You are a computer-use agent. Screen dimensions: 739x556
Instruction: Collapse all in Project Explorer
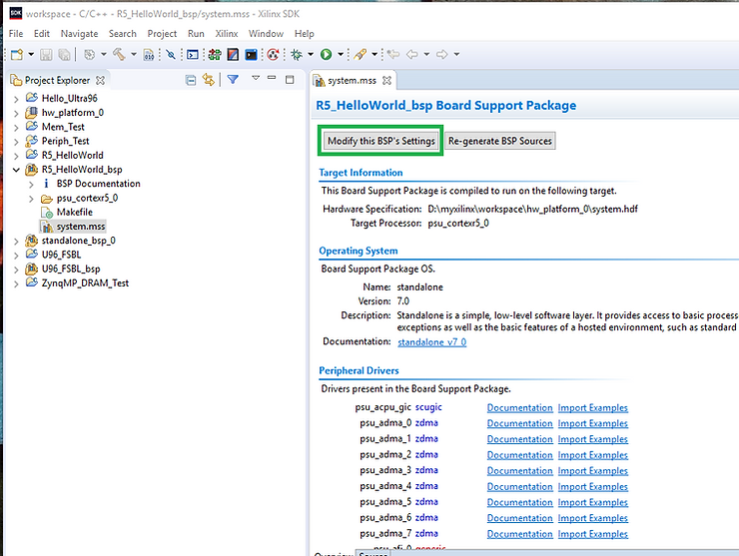click(x=191, y=80)
